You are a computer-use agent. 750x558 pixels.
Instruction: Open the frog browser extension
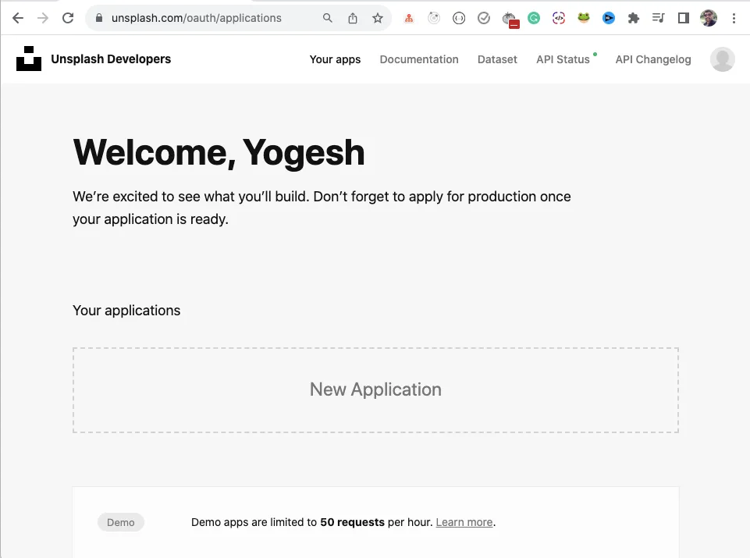tap(584, 17)
